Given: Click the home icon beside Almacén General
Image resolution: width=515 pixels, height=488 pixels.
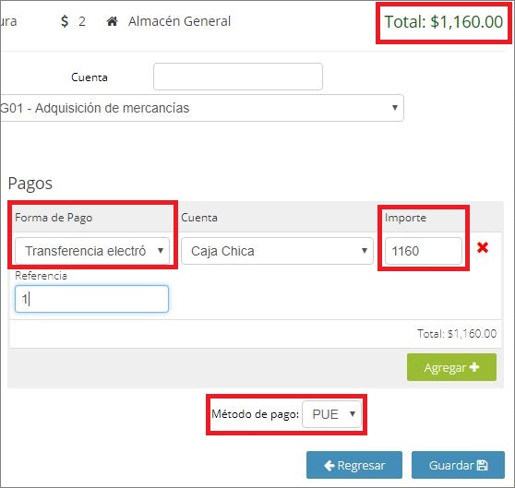Looking at the screenshot, I should point(112,21).
